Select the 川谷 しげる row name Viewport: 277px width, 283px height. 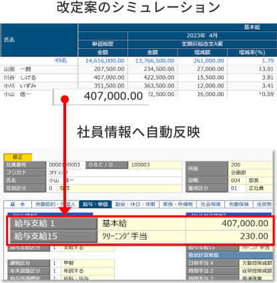(x=19, y=77)
